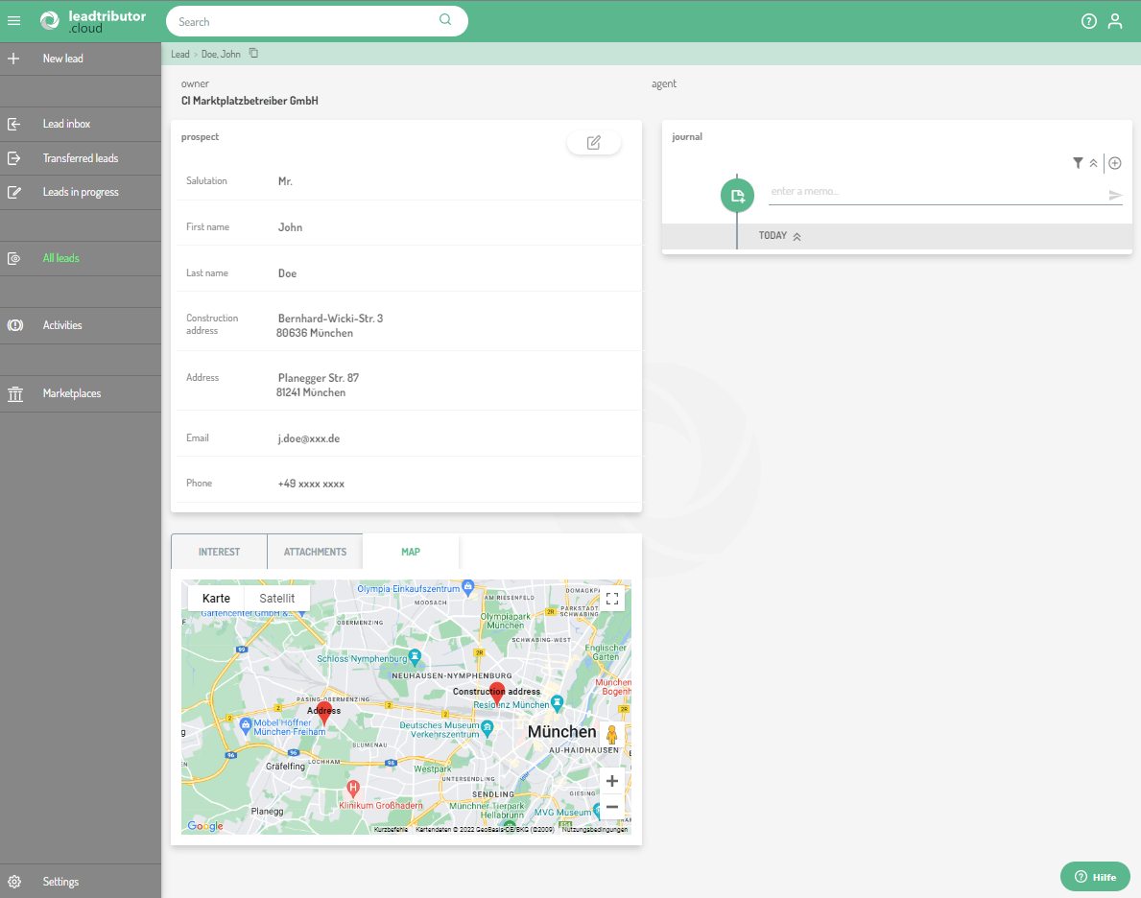Switch map to Karte view
Image resolution: width=1141 pixels, height=898 pixels.
point(216,598)
